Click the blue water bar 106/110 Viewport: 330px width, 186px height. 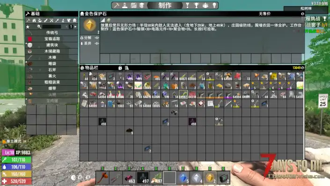click(17, 167)
